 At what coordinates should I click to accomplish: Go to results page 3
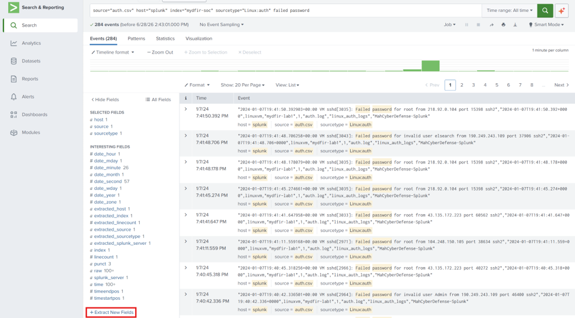tap(474, 85)
